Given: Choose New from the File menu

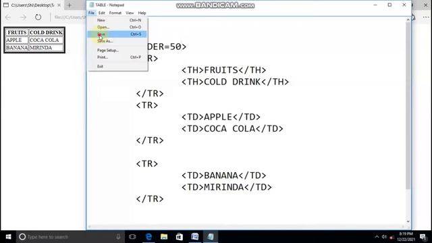Looking at the screenshot, I should coord(117,20).
